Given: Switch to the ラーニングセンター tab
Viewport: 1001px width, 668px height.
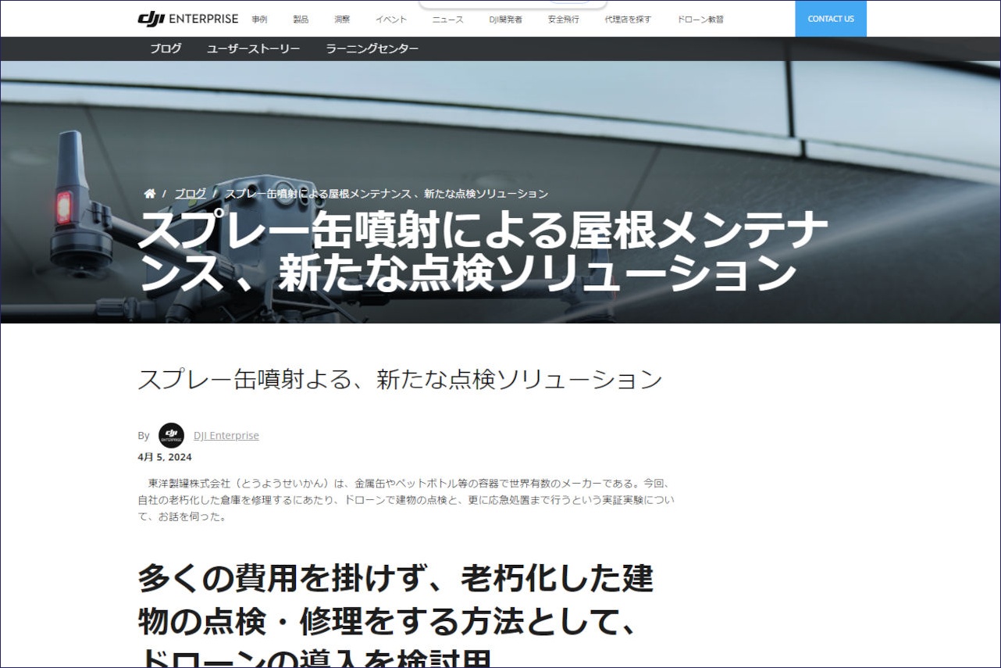Looking at the screenshot, I should (371, 48).
